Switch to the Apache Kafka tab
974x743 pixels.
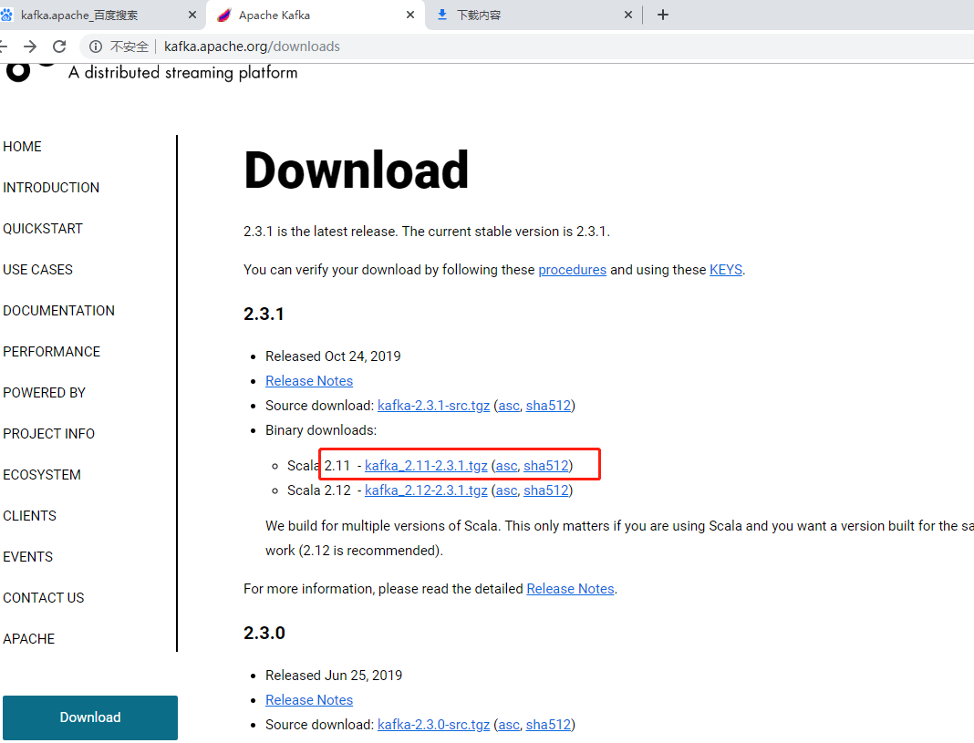pos(315,15)
